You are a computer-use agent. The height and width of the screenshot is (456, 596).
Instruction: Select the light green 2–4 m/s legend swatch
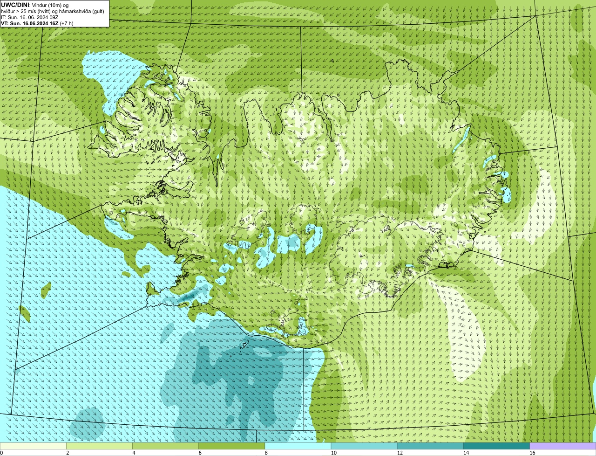click(100, 446)
